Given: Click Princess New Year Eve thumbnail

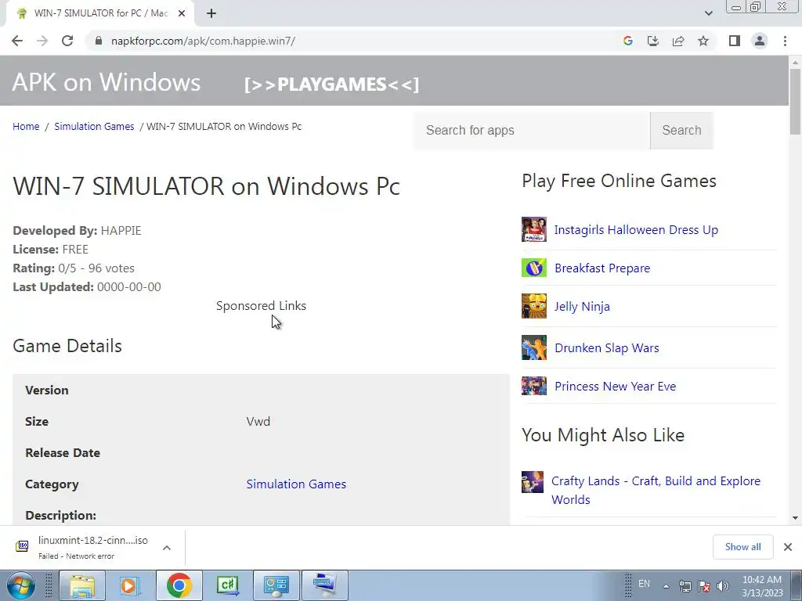Looking at the screenshot, I should (534, 386).
